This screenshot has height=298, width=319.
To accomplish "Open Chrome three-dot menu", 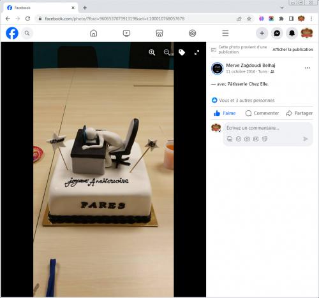I will point(311,18).
